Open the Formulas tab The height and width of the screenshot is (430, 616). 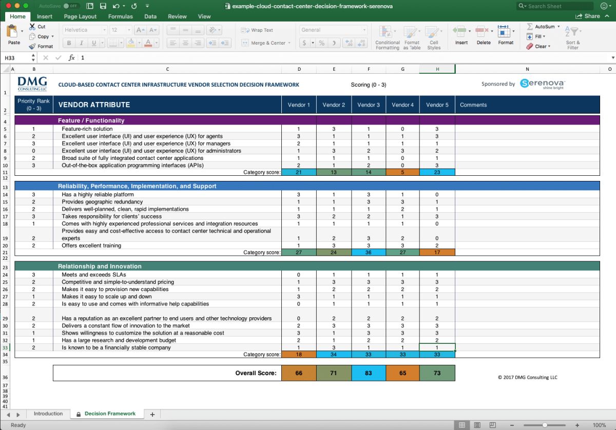pyautogui.click(x=120, y=16)
